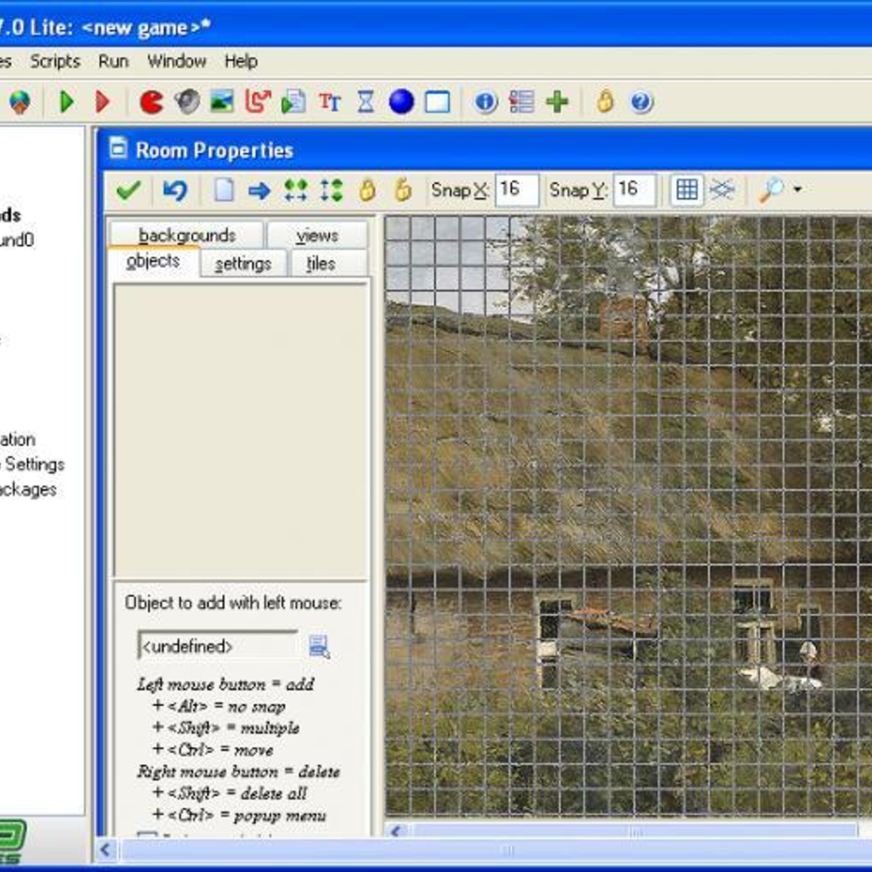
Task: Click the Snap Y input field
Action: coord(635,190)
